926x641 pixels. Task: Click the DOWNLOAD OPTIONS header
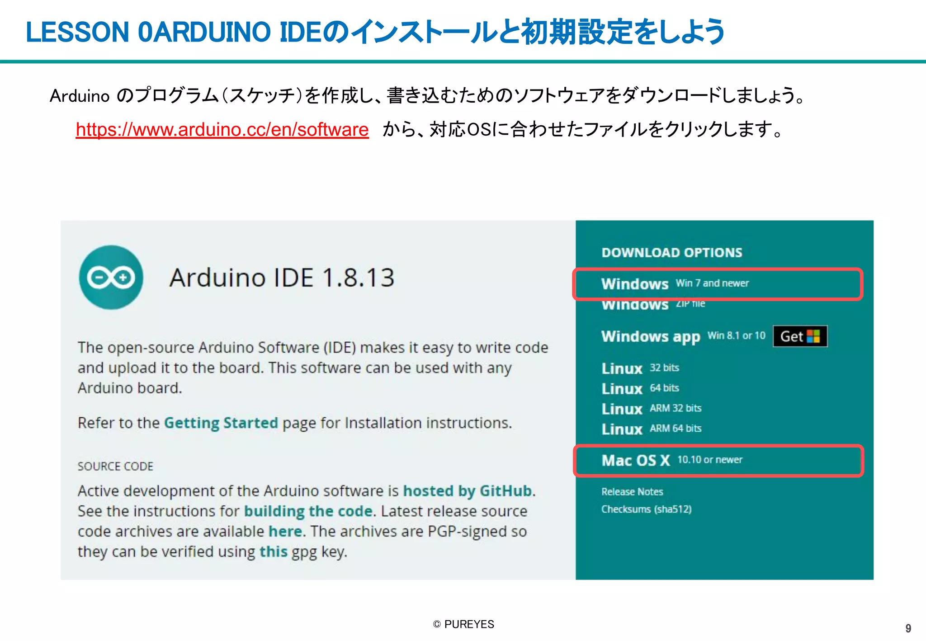(x=671, y=252)
